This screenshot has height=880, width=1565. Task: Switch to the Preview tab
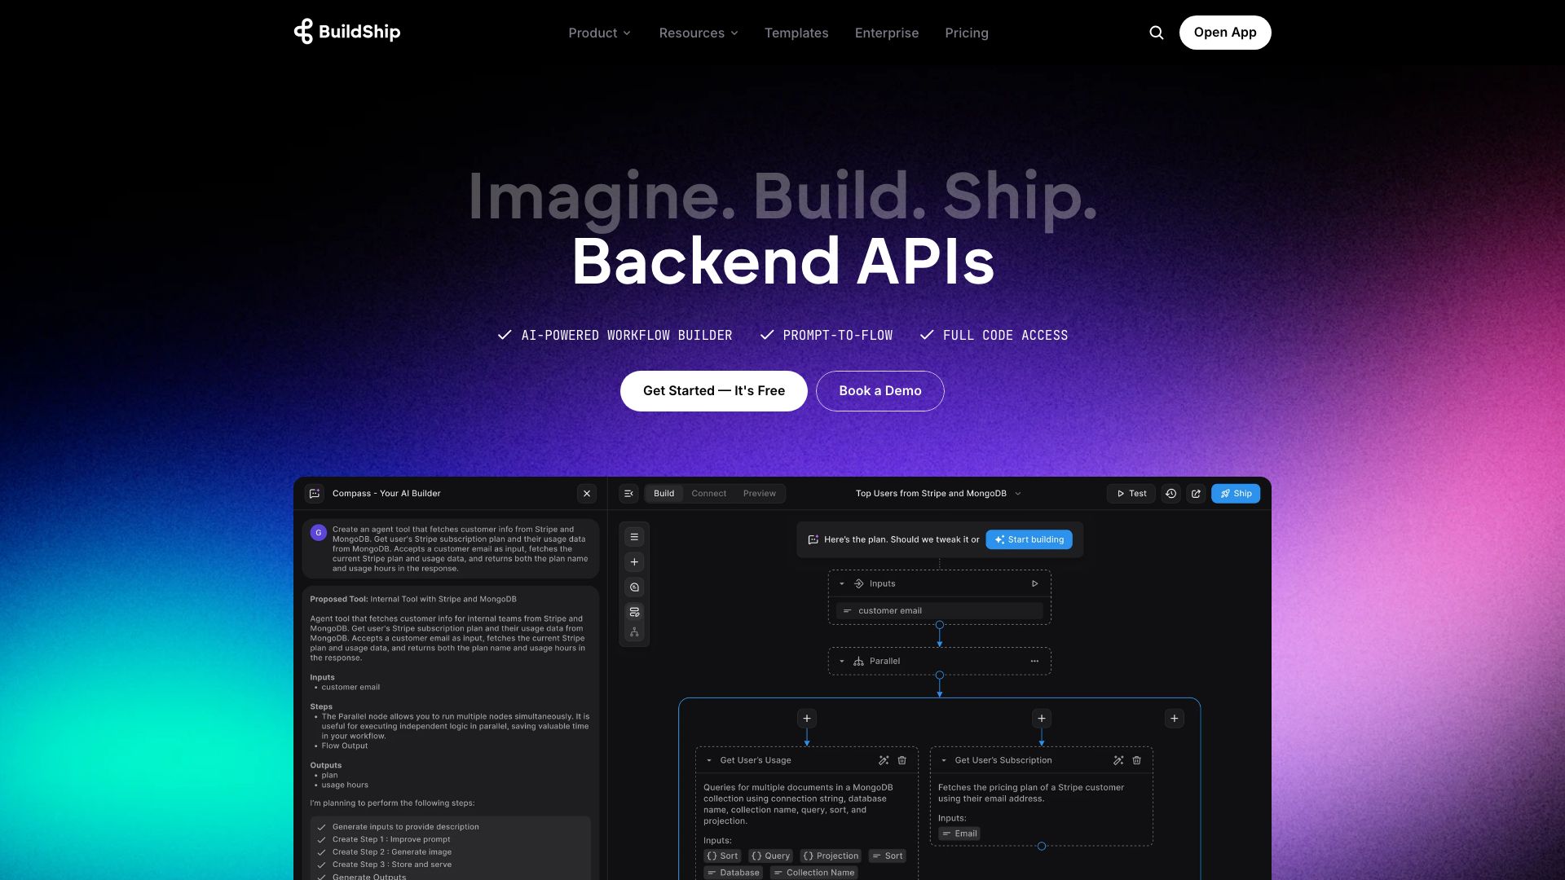759,493
